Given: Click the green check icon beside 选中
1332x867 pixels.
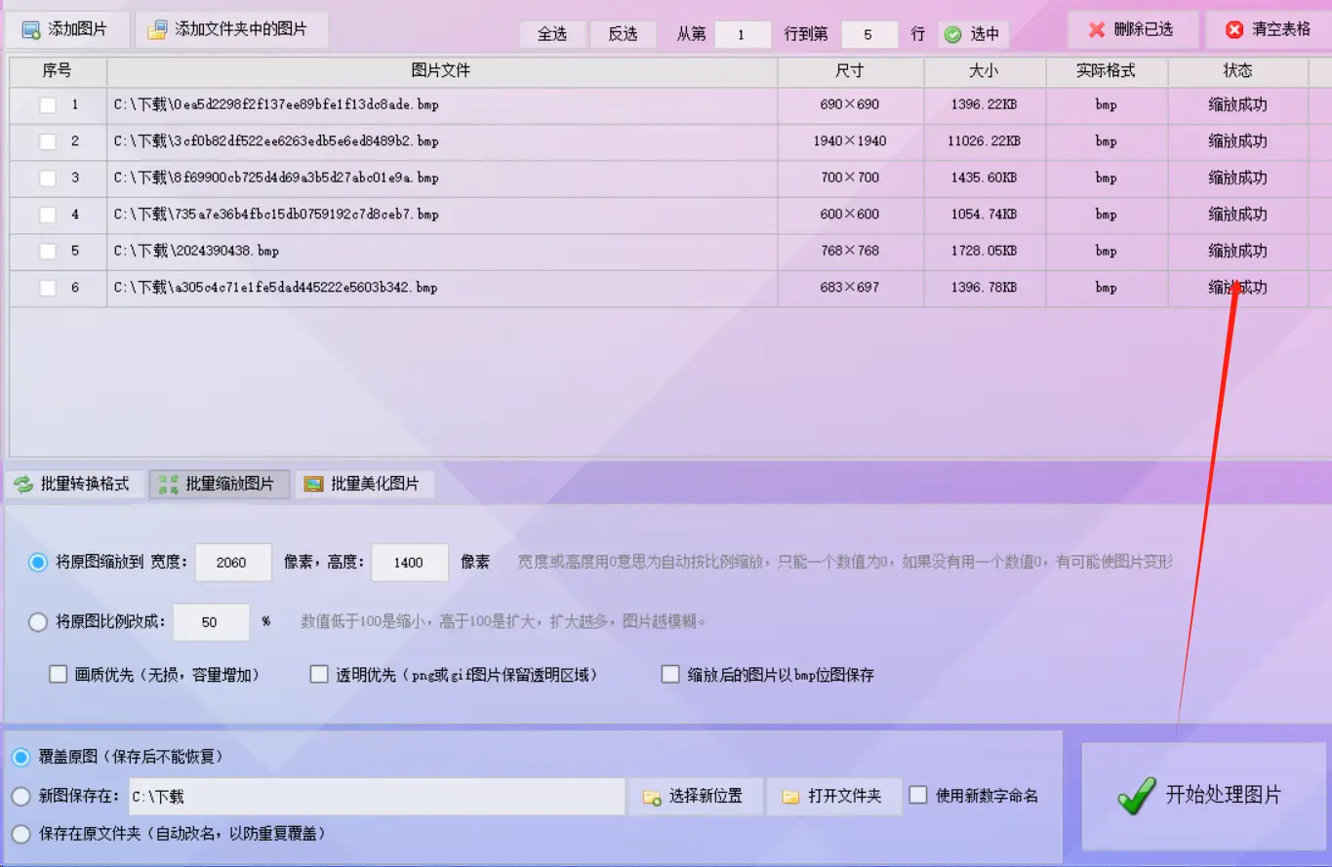Looking at the screenshot, I should (953, 35).
